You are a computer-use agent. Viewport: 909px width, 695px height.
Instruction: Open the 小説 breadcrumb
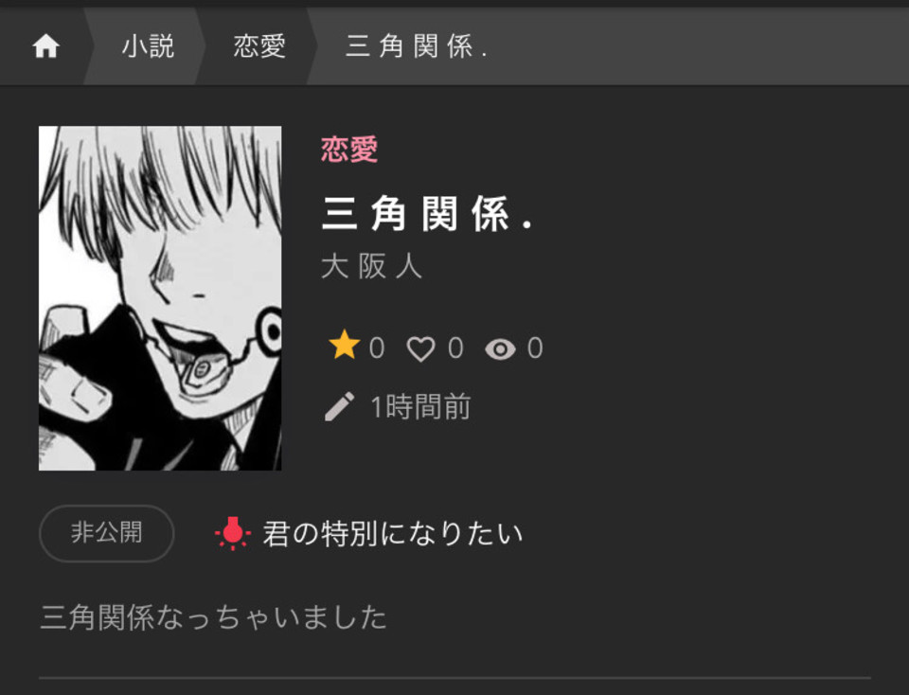148,46
